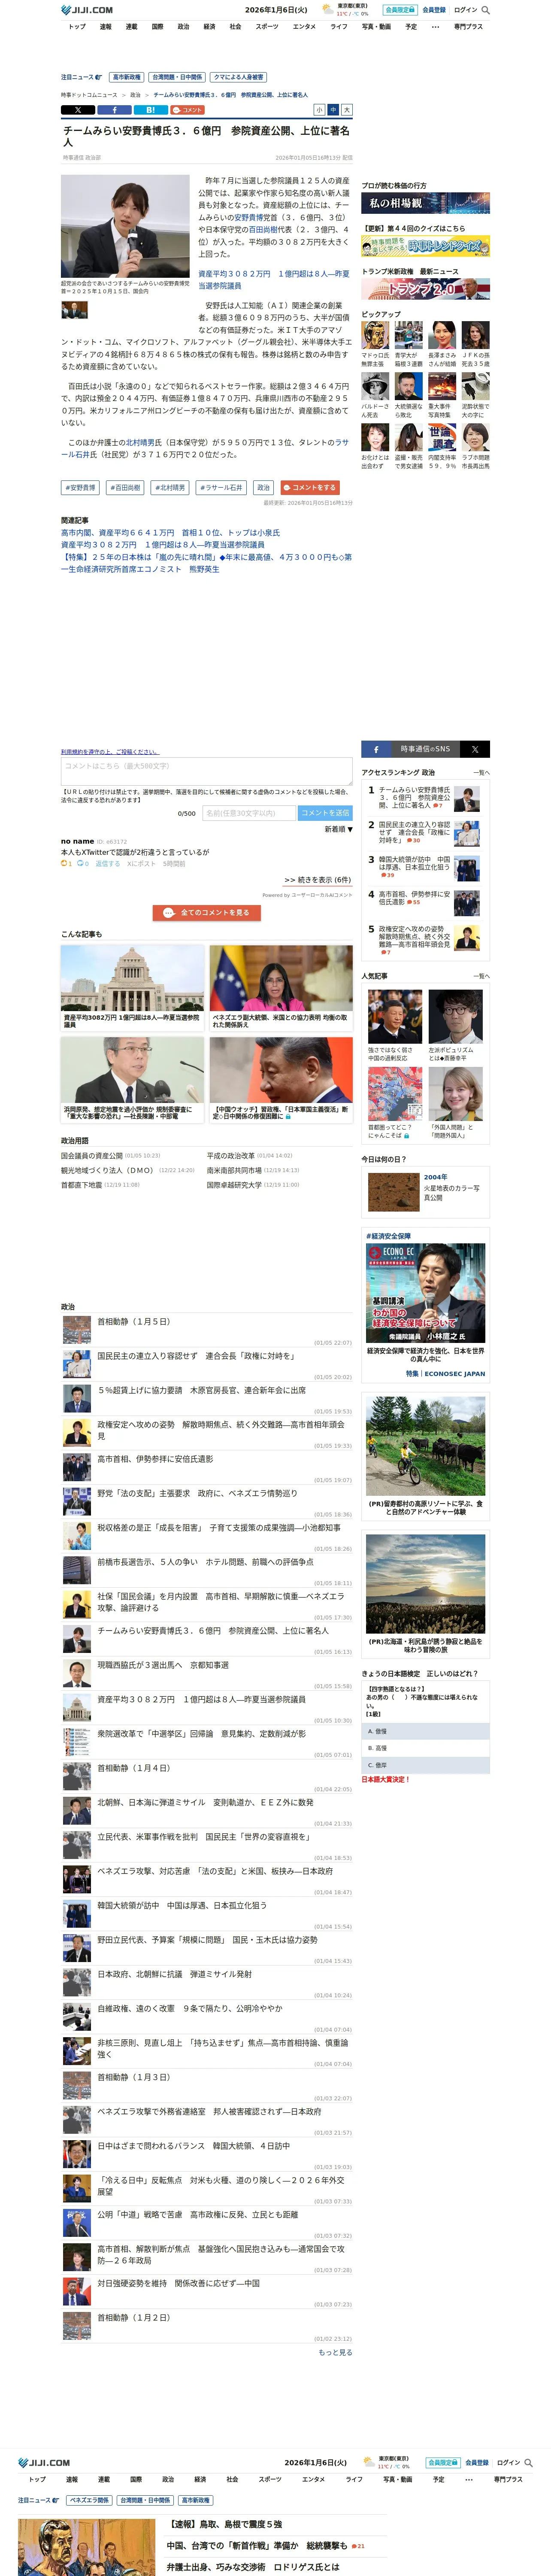Click the コメントを送信 button

pyautogui.click(x=325, y=813)
